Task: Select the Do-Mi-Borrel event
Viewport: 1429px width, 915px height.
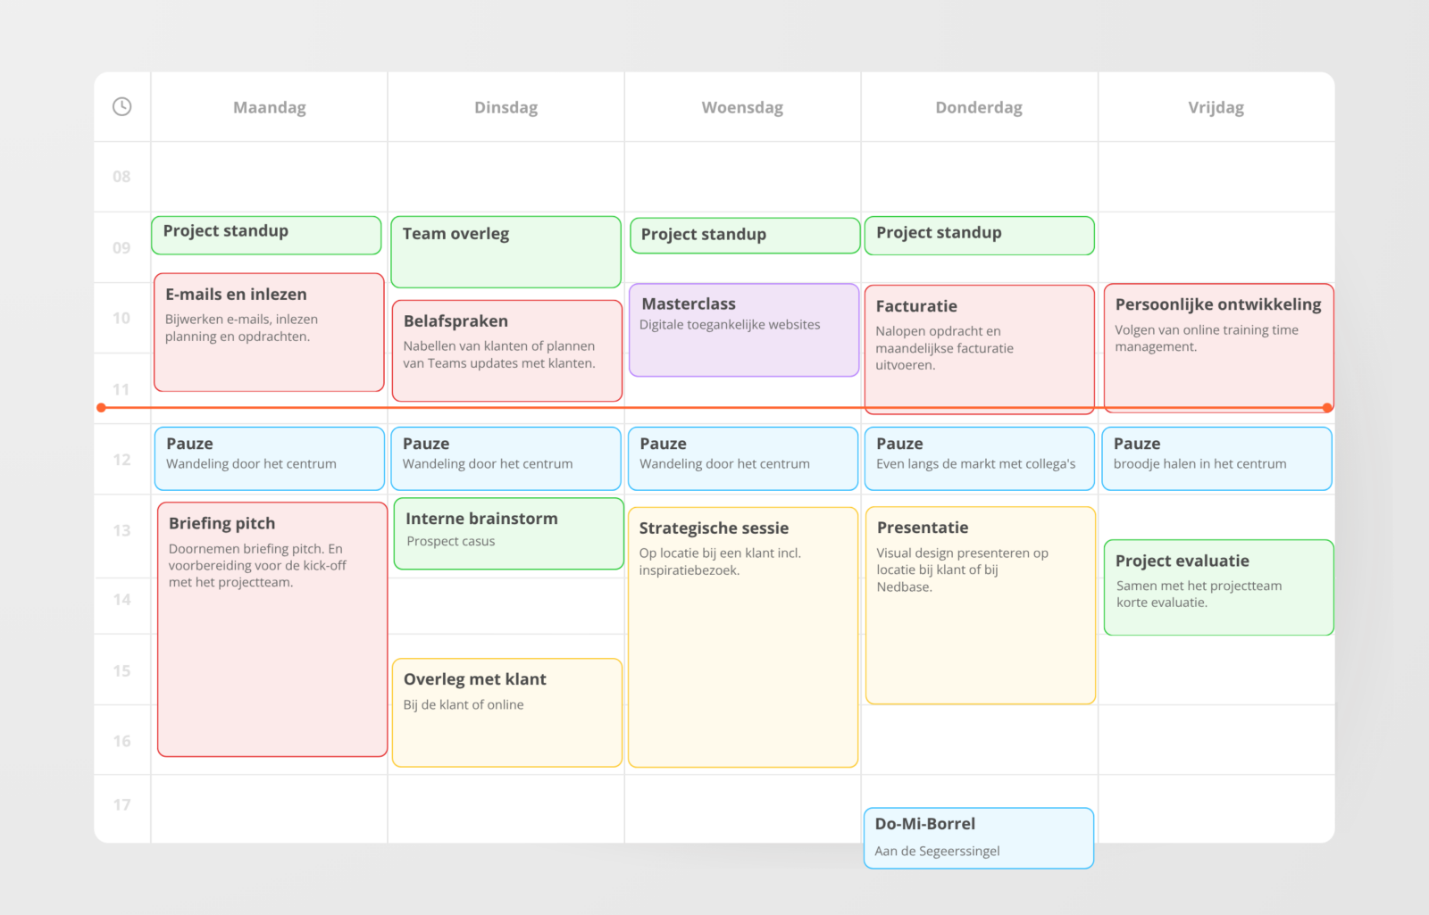Action: pyautogui.click(x=978, y=837)
